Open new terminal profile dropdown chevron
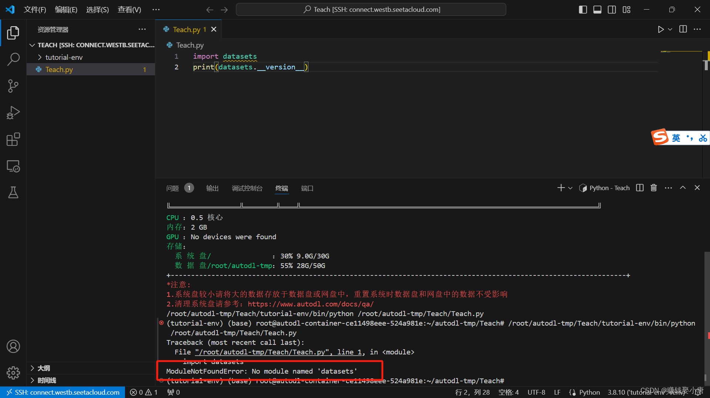Screen dimensions: 710x398 (570, 188)
